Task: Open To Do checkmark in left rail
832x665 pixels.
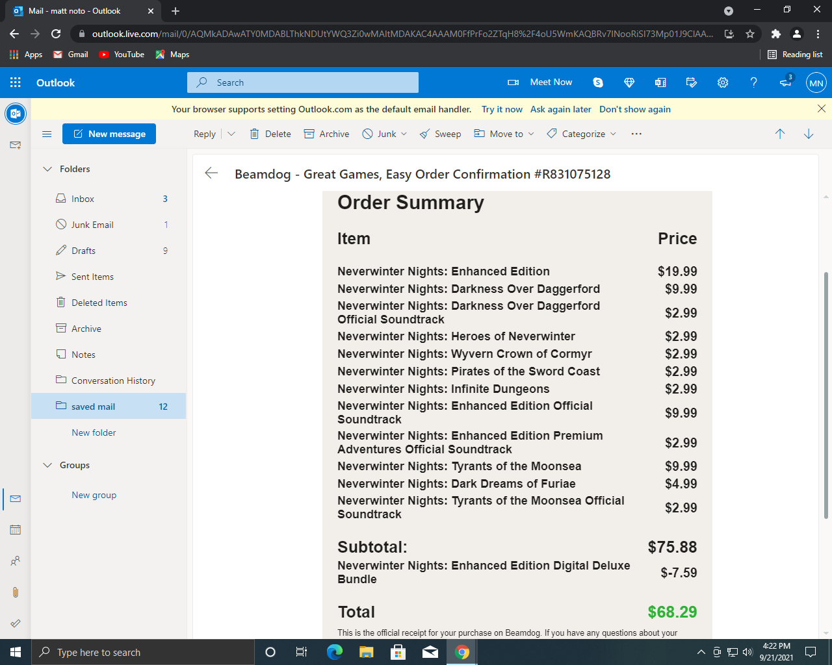Action: point(16,623)
